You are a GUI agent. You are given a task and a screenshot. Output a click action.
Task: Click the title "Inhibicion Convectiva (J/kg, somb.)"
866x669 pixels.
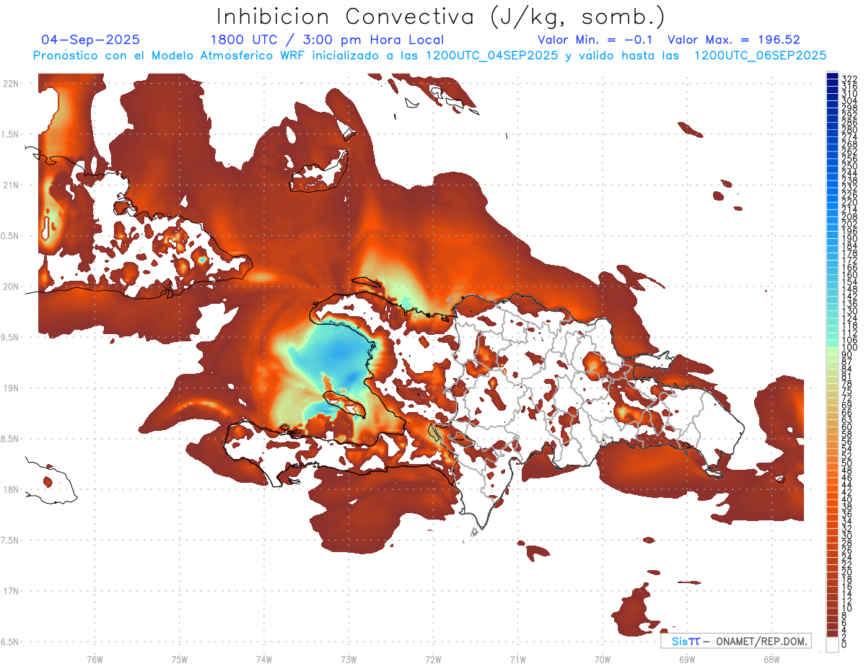pos(441,17)
